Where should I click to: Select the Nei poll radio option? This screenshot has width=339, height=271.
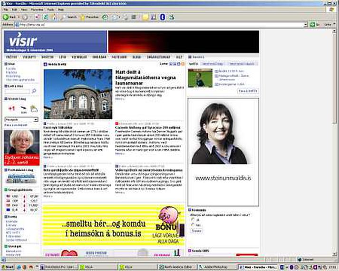pos(193,225)
